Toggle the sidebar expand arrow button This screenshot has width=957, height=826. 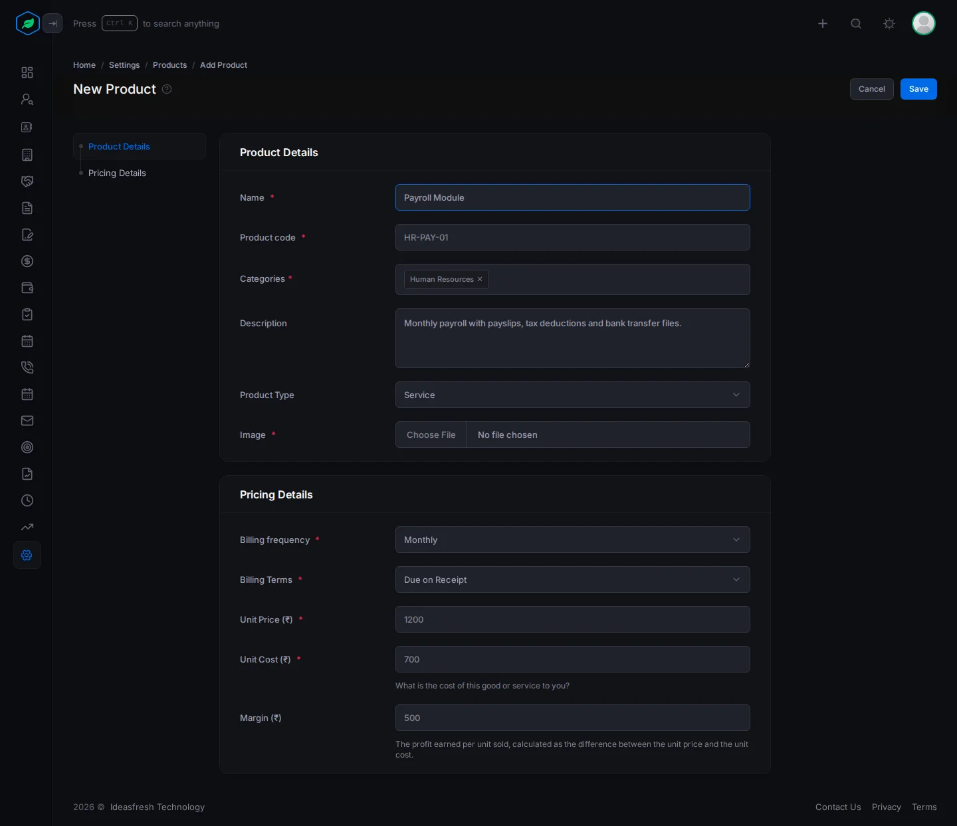(53, 23)
